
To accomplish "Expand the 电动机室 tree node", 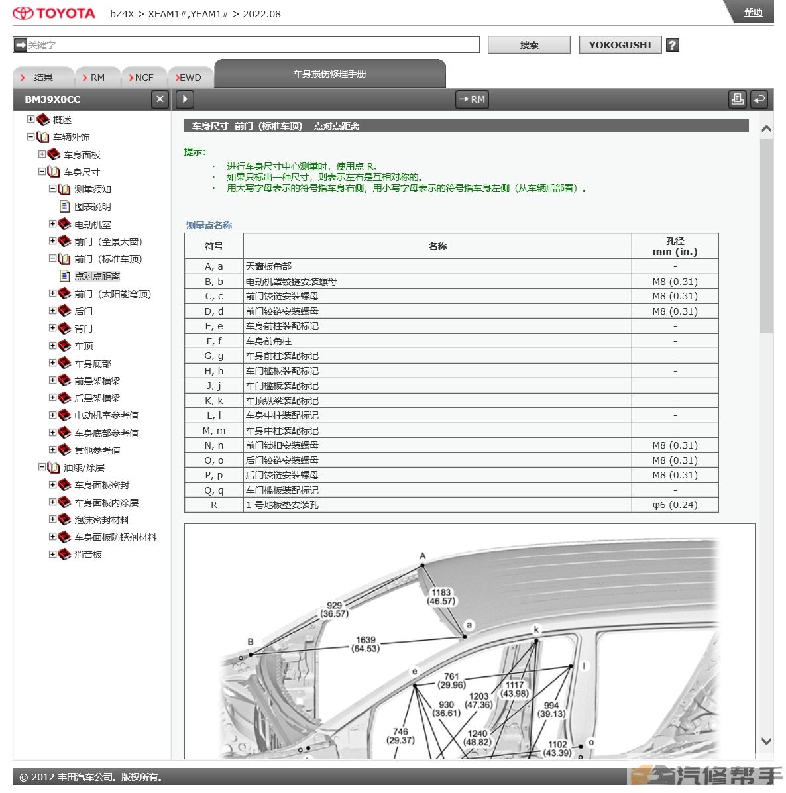I will pos(52,223).
